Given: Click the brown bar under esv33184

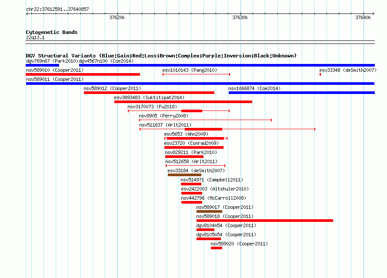Looking at the screenshot, I should (184, 175).
